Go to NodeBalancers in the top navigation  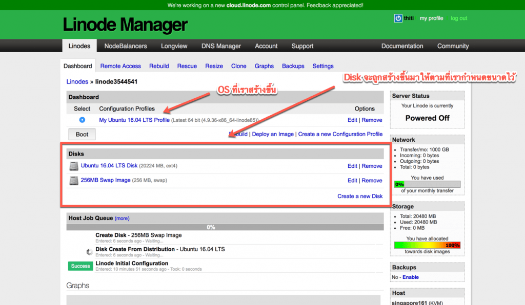click(126, 46)
